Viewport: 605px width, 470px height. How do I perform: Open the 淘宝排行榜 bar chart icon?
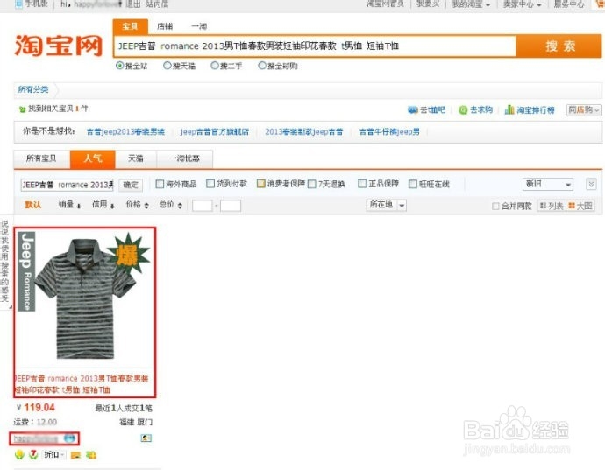coord(509,109)
